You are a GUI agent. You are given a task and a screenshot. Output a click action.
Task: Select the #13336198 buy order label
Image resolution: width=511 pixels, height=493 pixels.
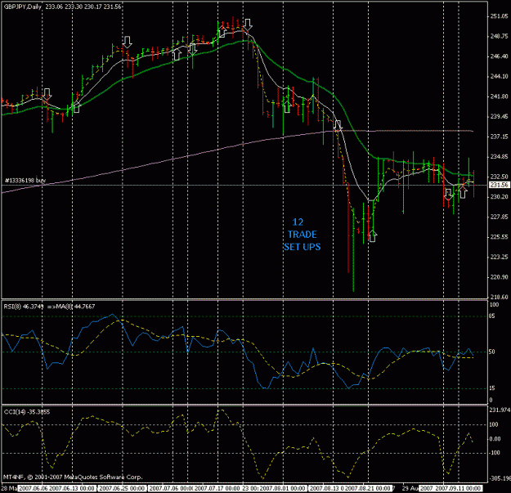25,180
